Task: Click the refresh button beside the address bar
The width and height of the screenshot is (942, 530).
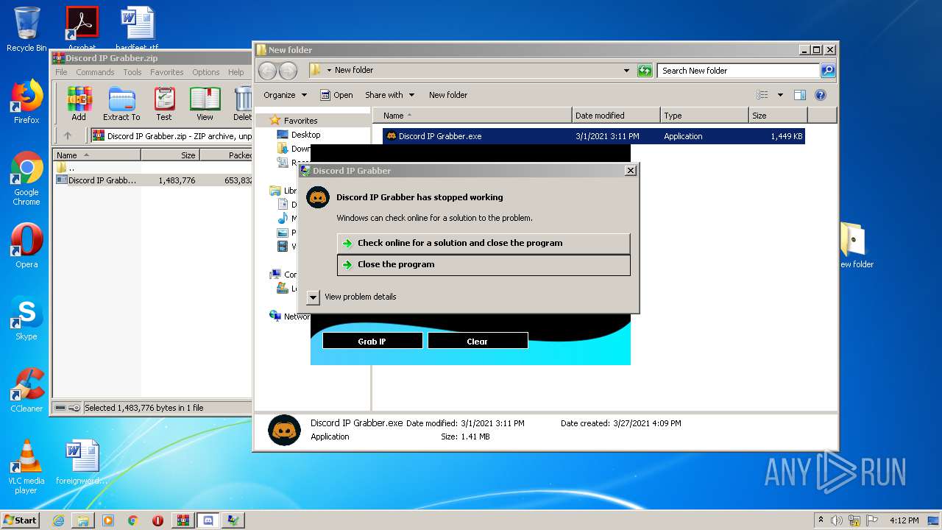Action: [645, 71]
